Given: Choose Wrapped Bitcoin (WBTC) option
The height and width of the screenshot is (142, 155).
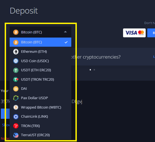Looking at the screenshot, I should pos(40,107).
